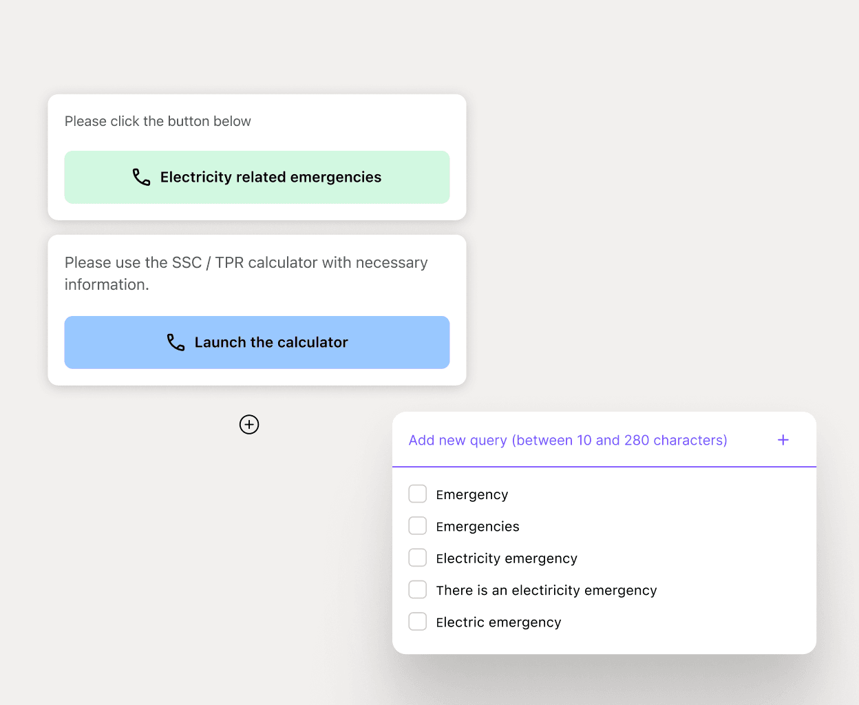Select the There is an electiricity emergency checkbox
This screenshot has width=859, height=705.
click(x=417, y=589)
